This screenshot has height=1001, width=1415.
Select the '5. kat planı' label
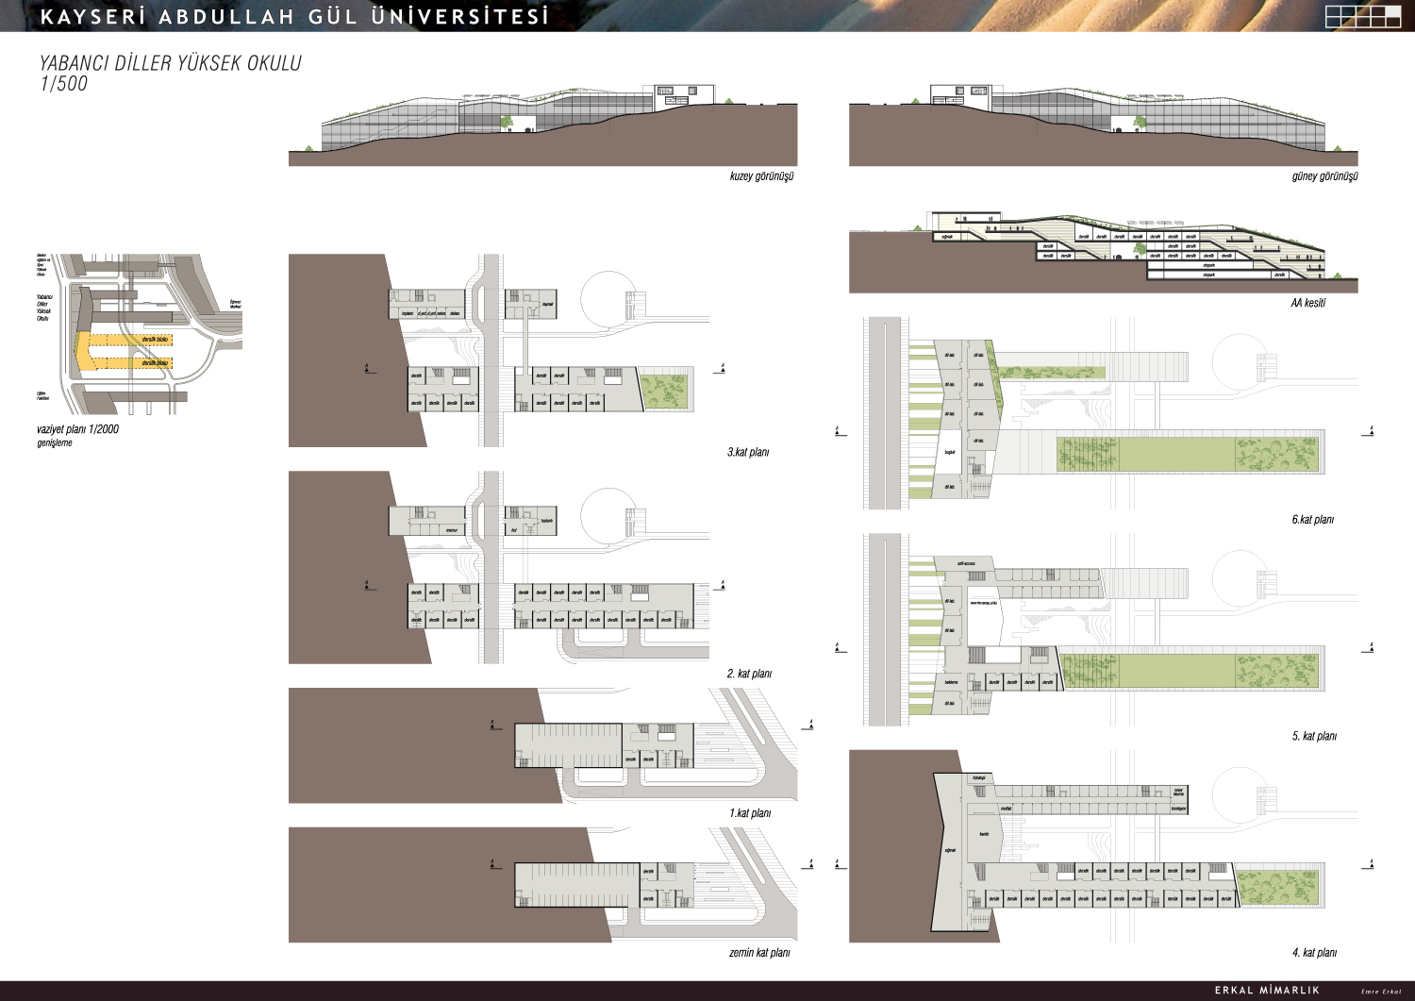(1314, 736)
